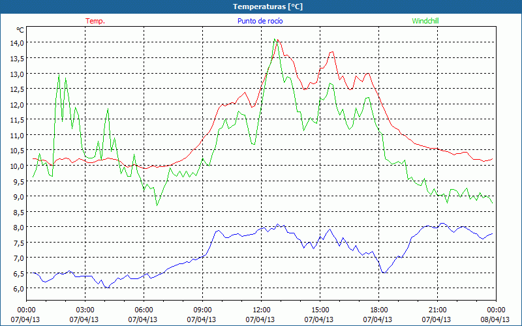Click the 10,5 y-axis value

pos(17,151)
